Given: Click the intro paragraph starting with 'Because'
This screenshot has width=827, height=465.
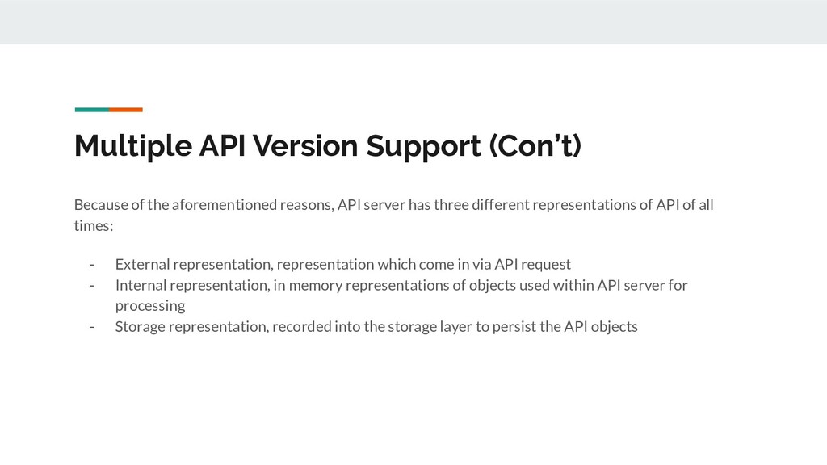Looking at the screenshot, I should coord(393,215).
